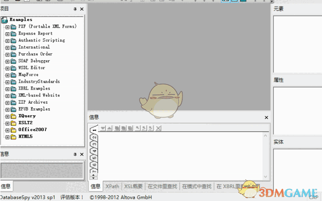Image resolution: width=322 pixels, height=201 pixels.
Task: Click the find previous icon in the info toolbar
Action: [144, 128]
